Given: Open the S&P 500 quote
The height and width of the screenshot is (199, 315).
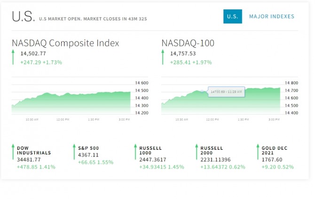Looking at the screenshot, I should [89, 148].
